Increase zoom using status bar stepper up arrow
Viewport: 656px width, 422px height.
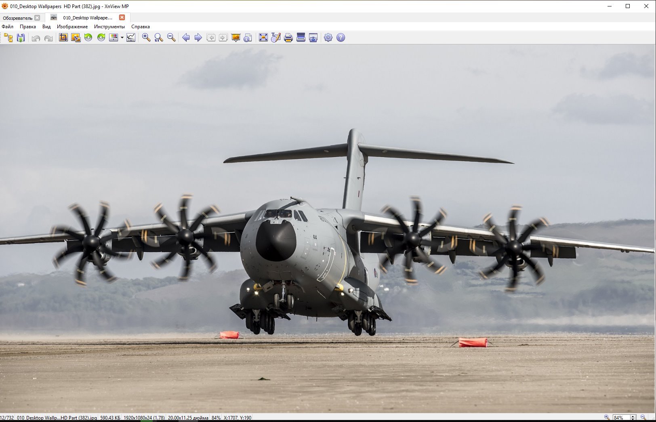633,416
